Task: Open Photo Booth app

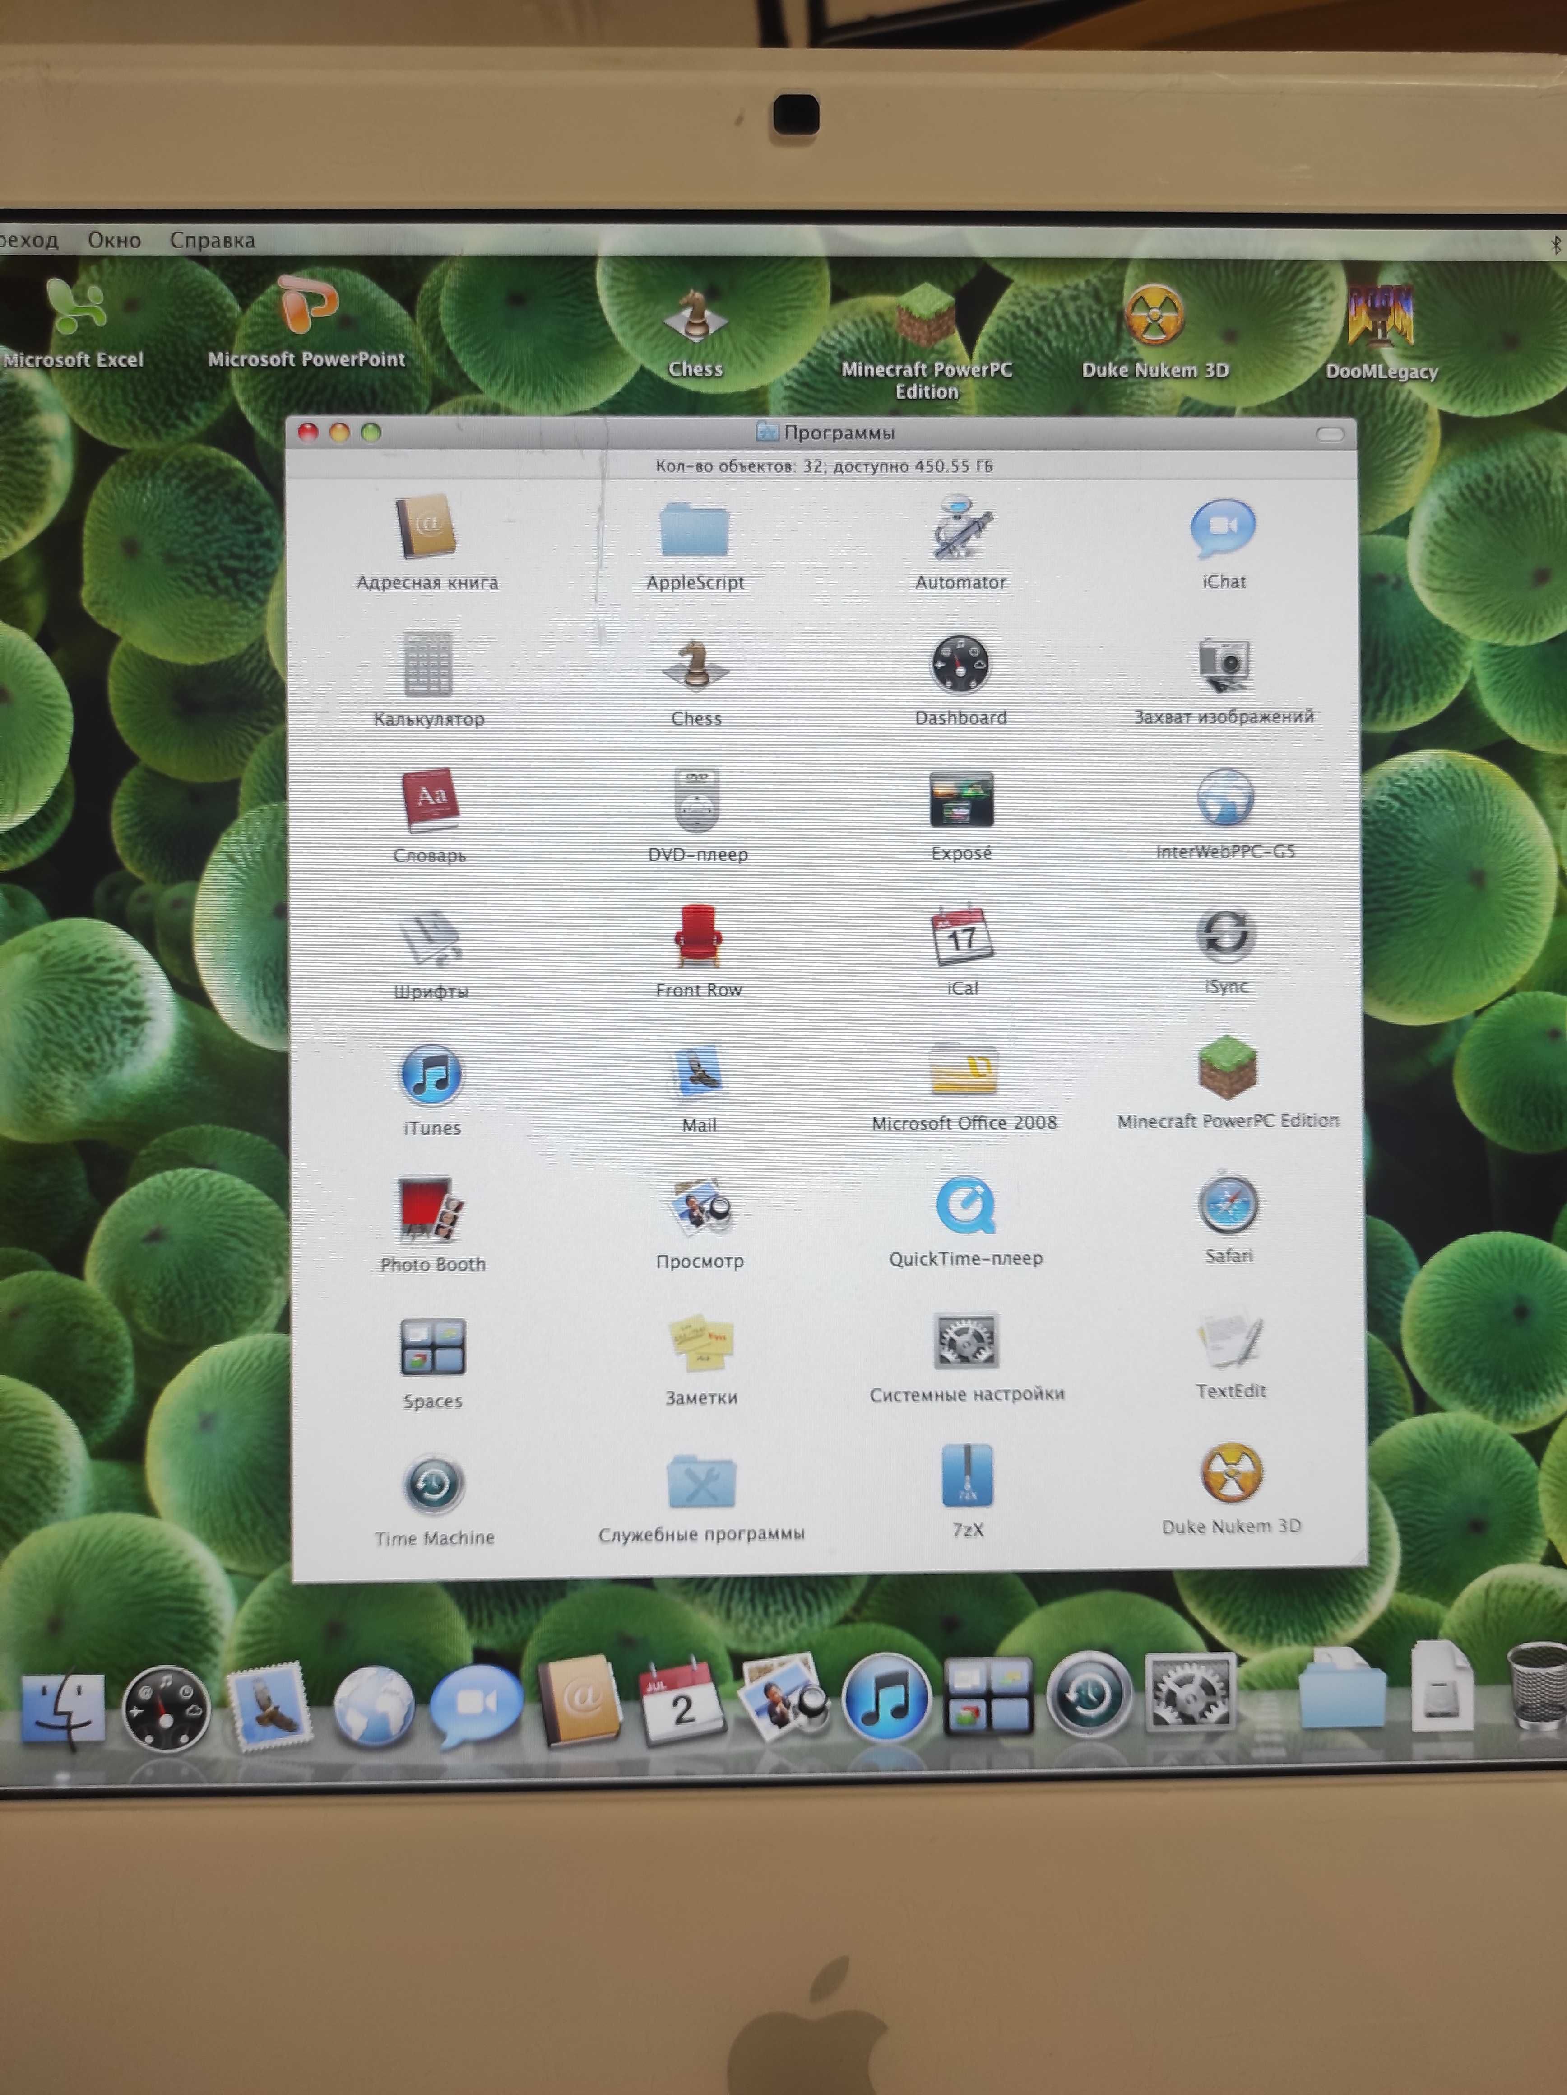Action: click(x=432, y=1210)
